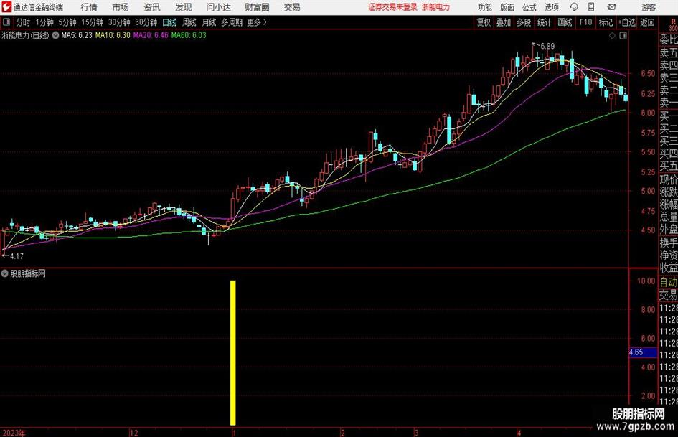
Task: Open the dropdown beside 股朋指标网 indicator
Action: click(5, 273)
